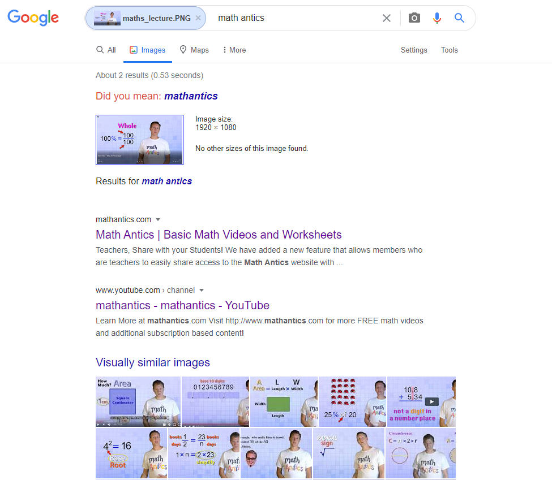The width and height of the screenshot is (552, 480).
Task: Click in the math antics search field
Action: tap(296, 18)
